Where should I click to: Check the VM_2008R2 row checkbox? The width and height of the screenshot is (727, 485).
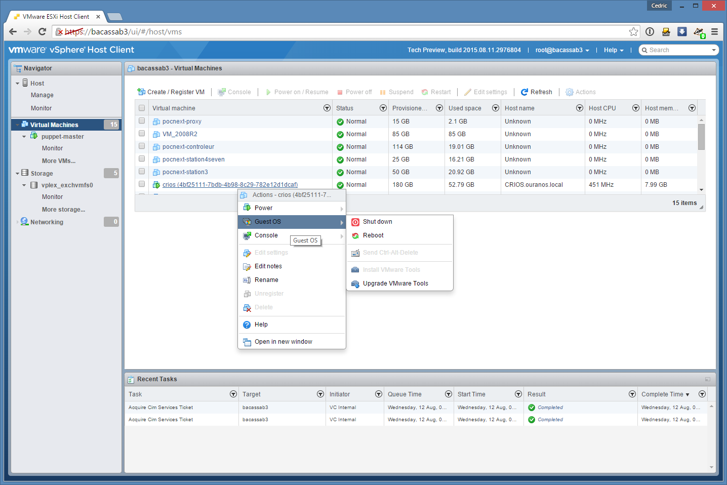pyautogui.click(x=142, y=134)
